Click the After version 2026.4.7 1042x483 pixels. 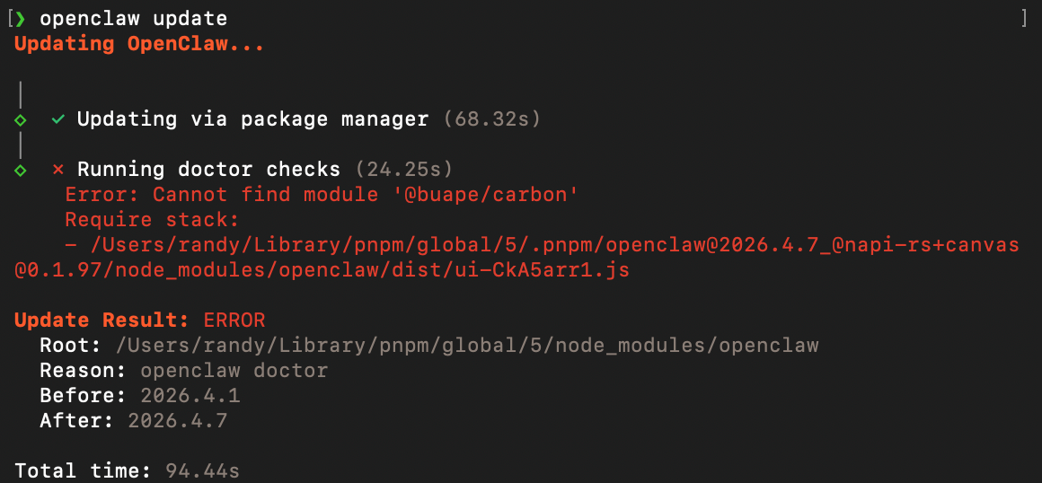tap(178, 421)
